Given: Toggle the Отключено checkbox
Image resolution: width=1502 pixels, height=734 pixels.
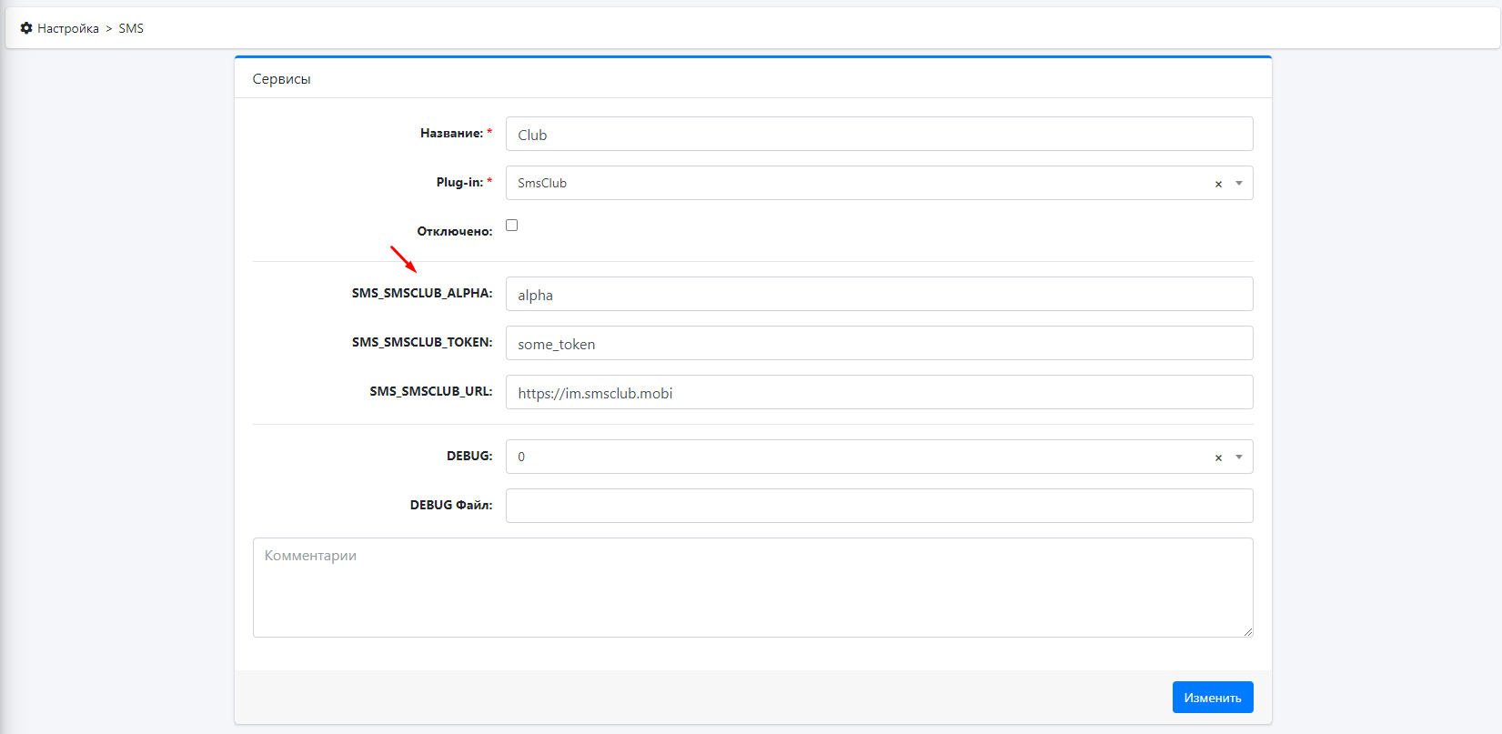Looking at the screenshot, I should [511, 225].
